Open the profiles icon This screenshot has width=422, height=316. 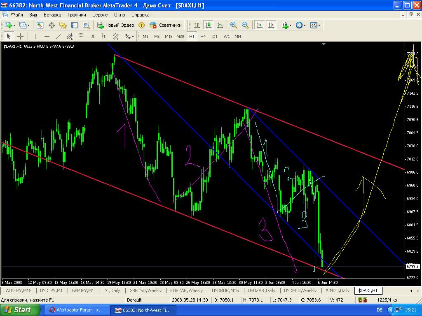click(x=23, y=25)
